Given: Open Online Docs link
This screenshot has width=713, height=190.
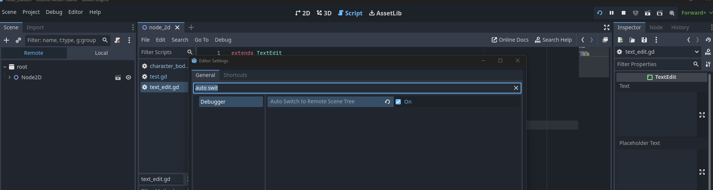Looking at the screenshot, I should pos(510,40).
